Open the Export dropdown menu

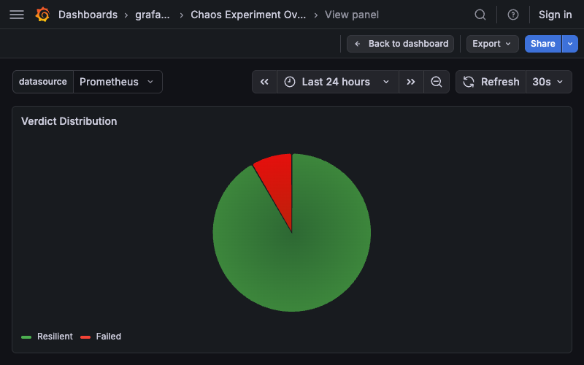pos(492,44)
